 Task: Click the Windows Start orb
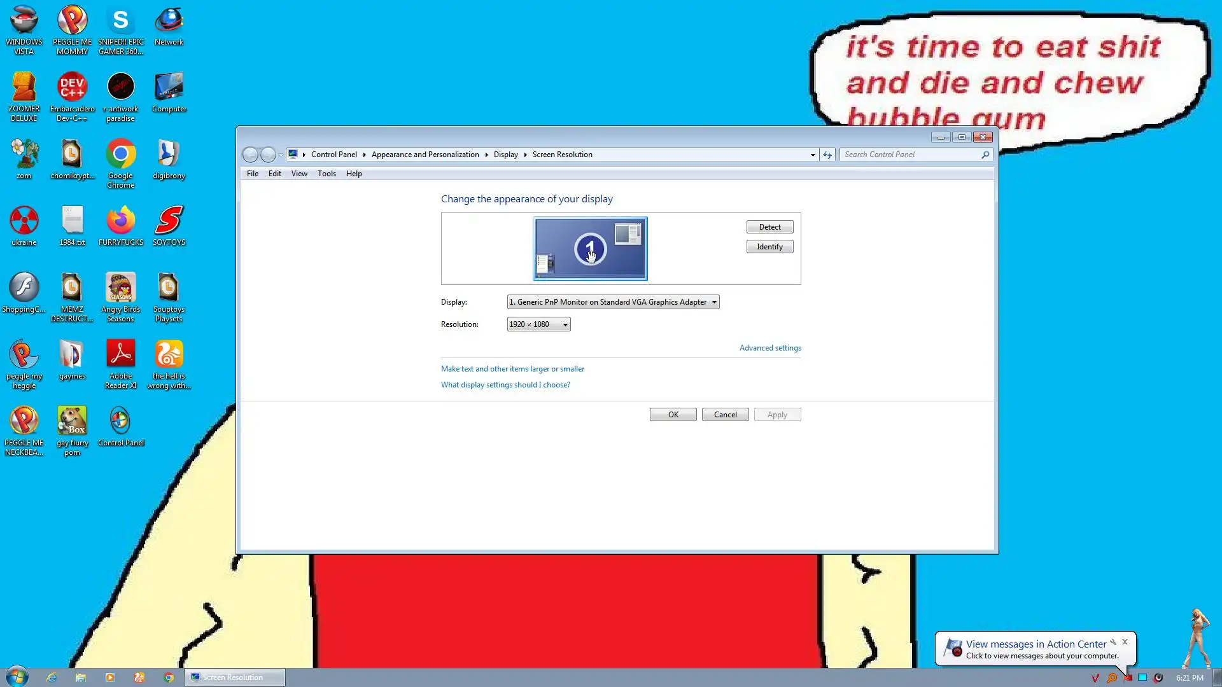[17, 677]
